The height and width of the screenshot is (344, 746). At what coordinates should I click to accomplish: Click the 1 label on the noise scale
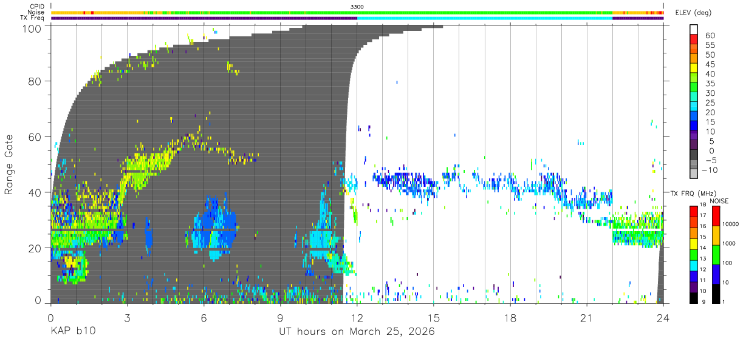pos(725,302)
